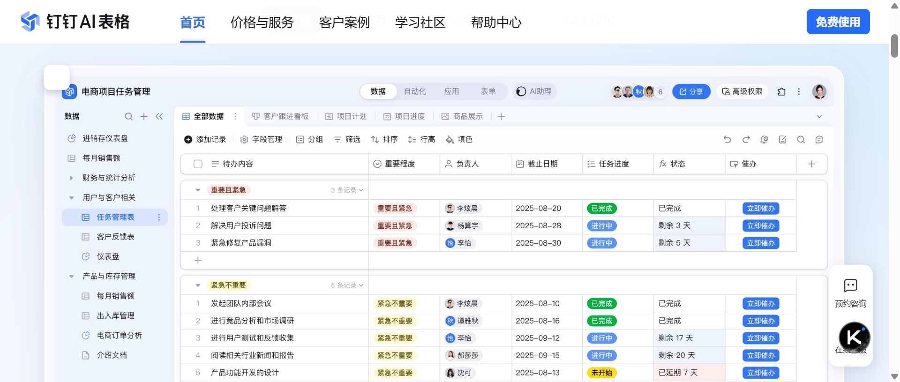Add a new column with plus icon
Image resolution: width=900 pixels, height=382 pixels.
coord(811,164)
